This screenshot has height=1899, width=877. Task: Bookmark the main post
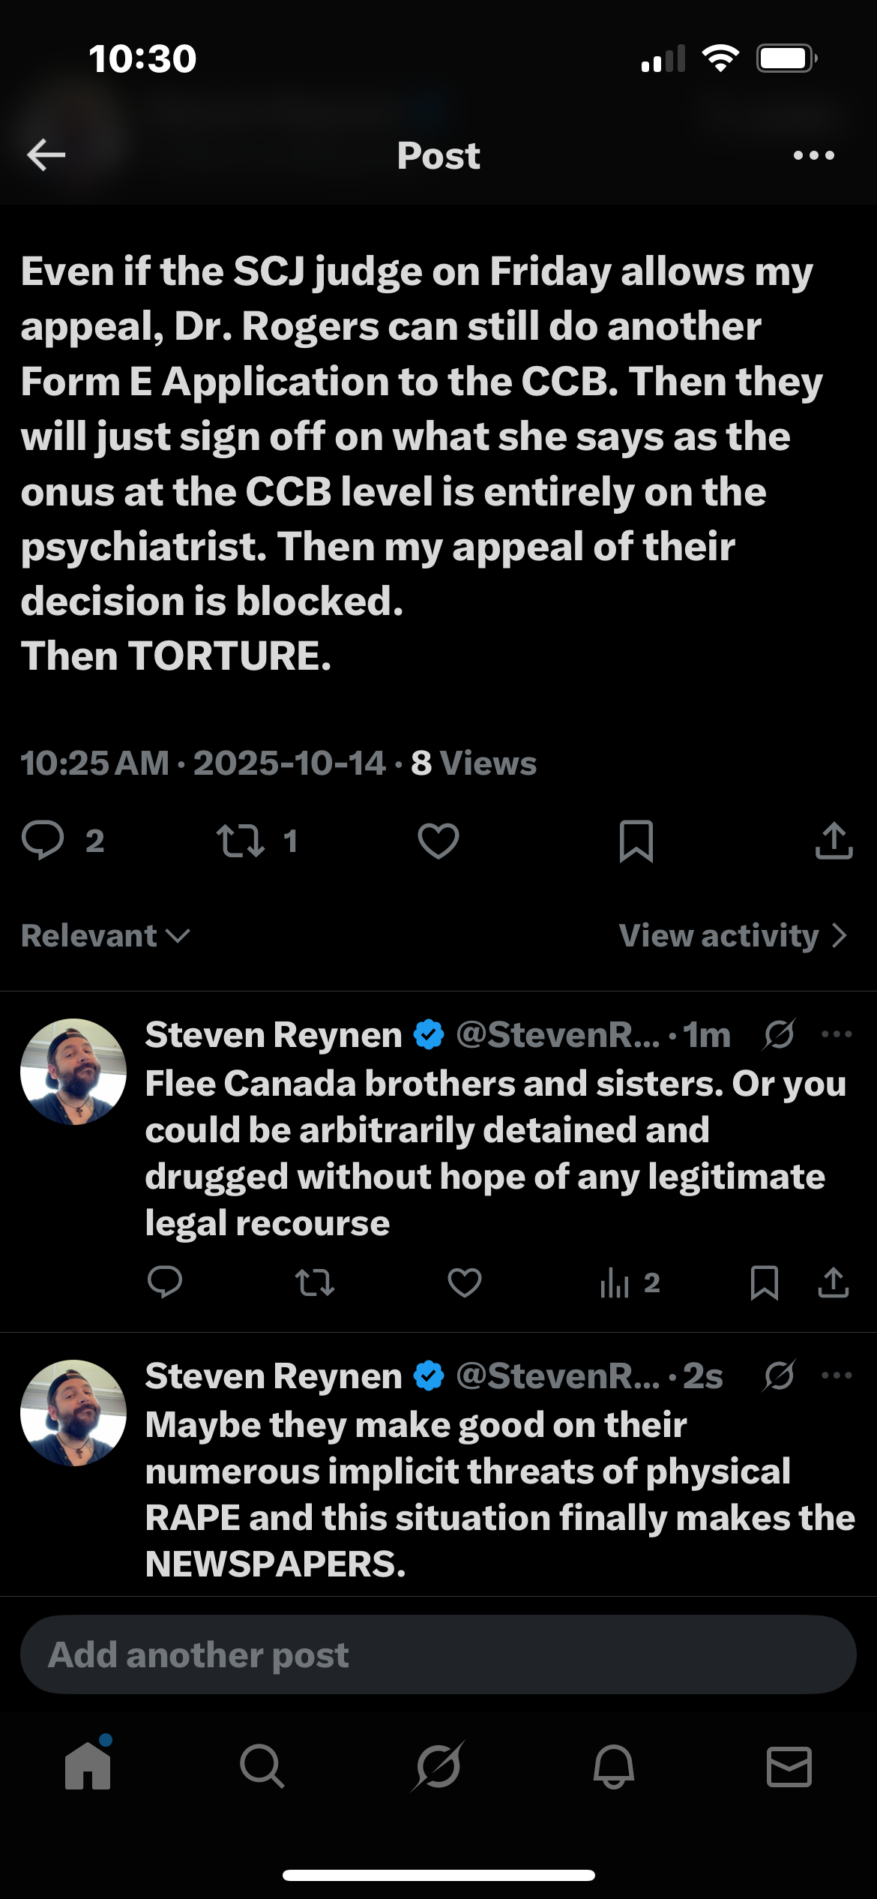[636, 840]
